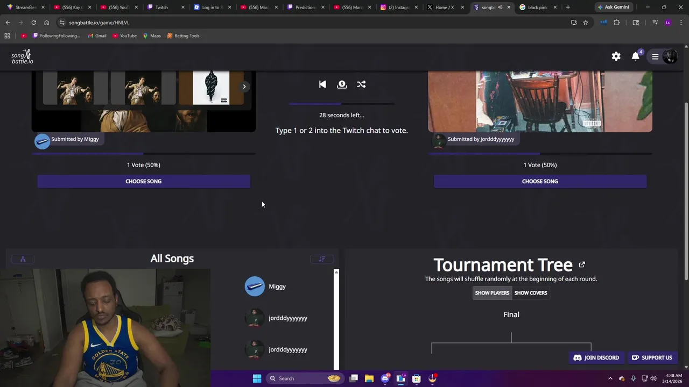
Task: Select the first painting album thumbnail
Action: coord(75,88)
